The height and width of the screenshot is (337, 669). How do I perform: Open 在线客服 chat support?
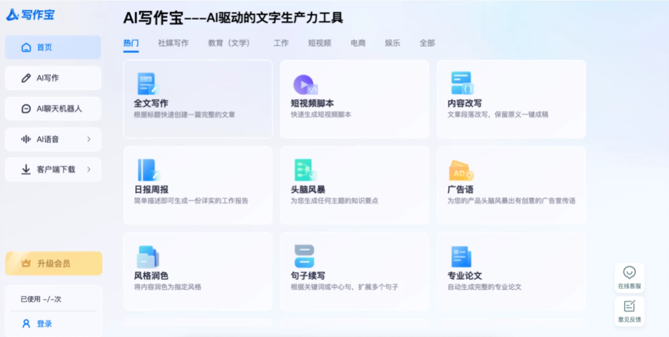tap(629, 278)
